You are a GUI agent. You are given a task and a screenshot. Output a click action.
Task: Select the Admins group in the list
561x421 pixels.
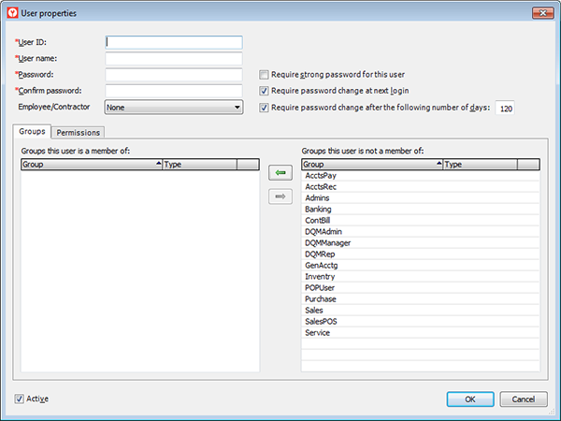318,198
